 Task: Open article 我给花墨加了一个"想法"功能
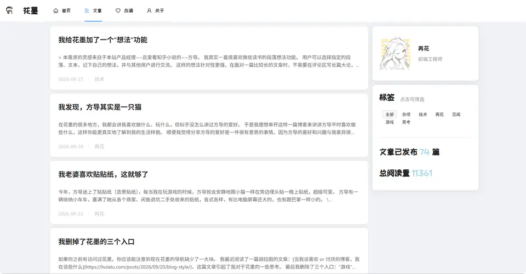click(x=102, y=40)
